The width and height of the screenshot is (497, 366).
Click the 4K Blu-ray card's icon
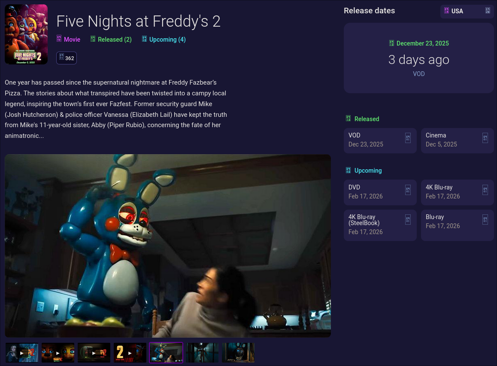pos(485,190)
